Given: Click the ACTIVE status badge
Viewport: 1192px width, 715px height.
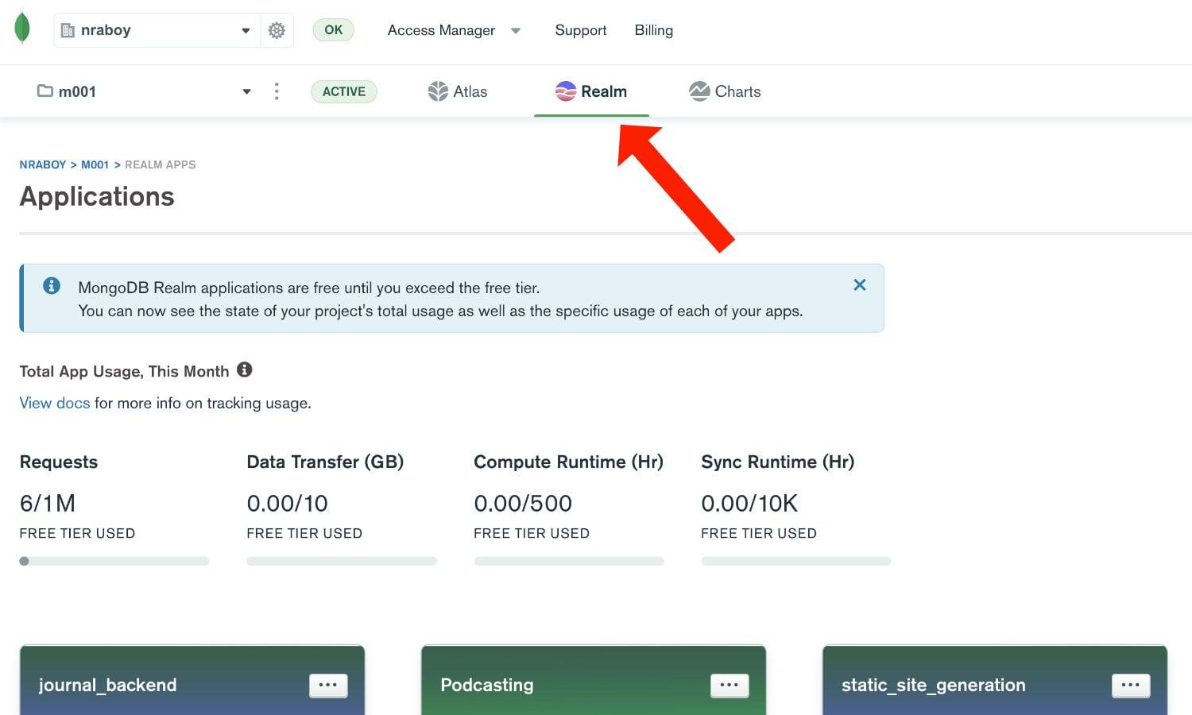Looking at the screenshot, I should tap(344, 91).
